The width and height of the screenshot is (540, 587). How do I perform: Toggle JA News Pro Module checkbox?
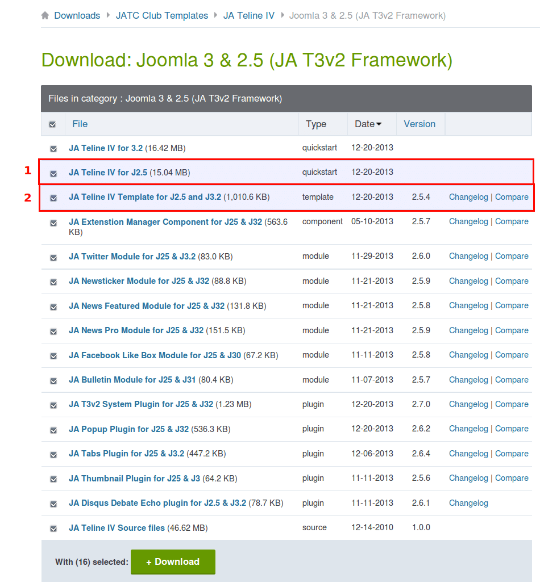(x=53, y=332)
